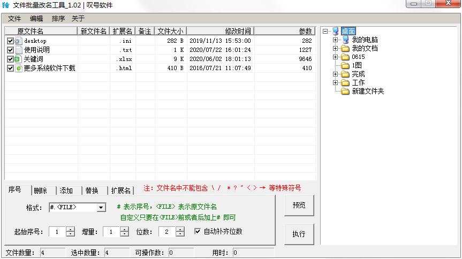Click the 执行 execute button
This screenshot has width=462, height=259.
click(x=299, y=234)
